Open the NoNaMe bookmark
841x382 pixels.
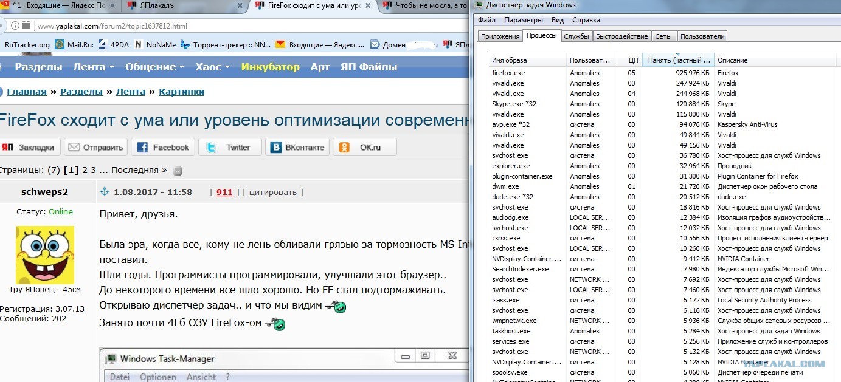[155, 44]
